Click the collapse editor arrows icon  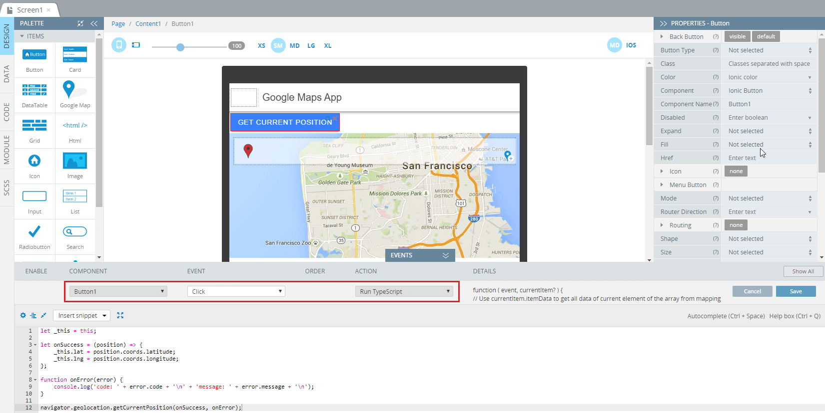(x=43, y=315)
